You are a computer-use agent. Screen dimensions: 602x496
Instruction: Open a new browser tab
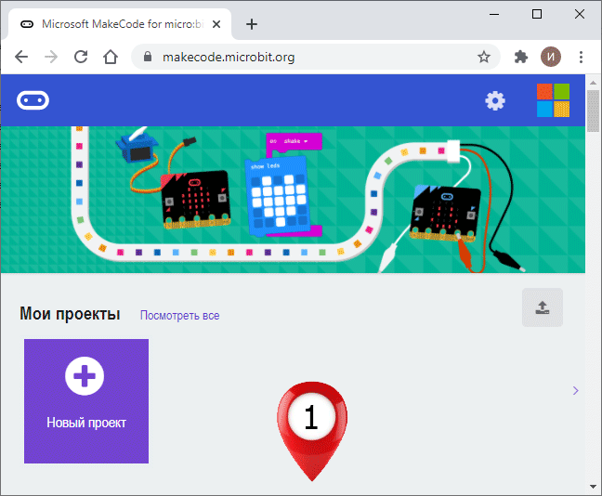(252, 24)
